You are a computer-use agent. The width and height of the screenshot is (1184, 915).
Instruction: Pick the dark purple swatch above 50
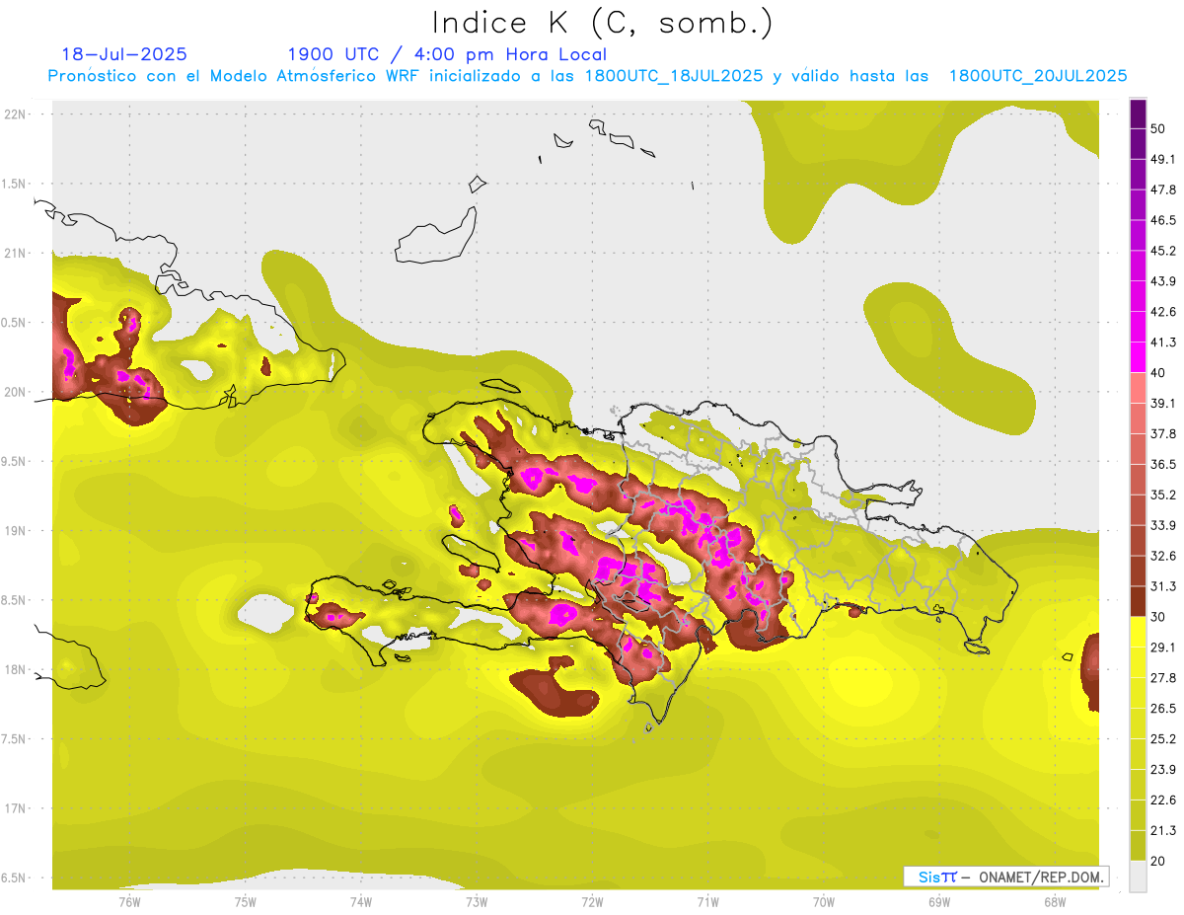[x=1138, y=114]
